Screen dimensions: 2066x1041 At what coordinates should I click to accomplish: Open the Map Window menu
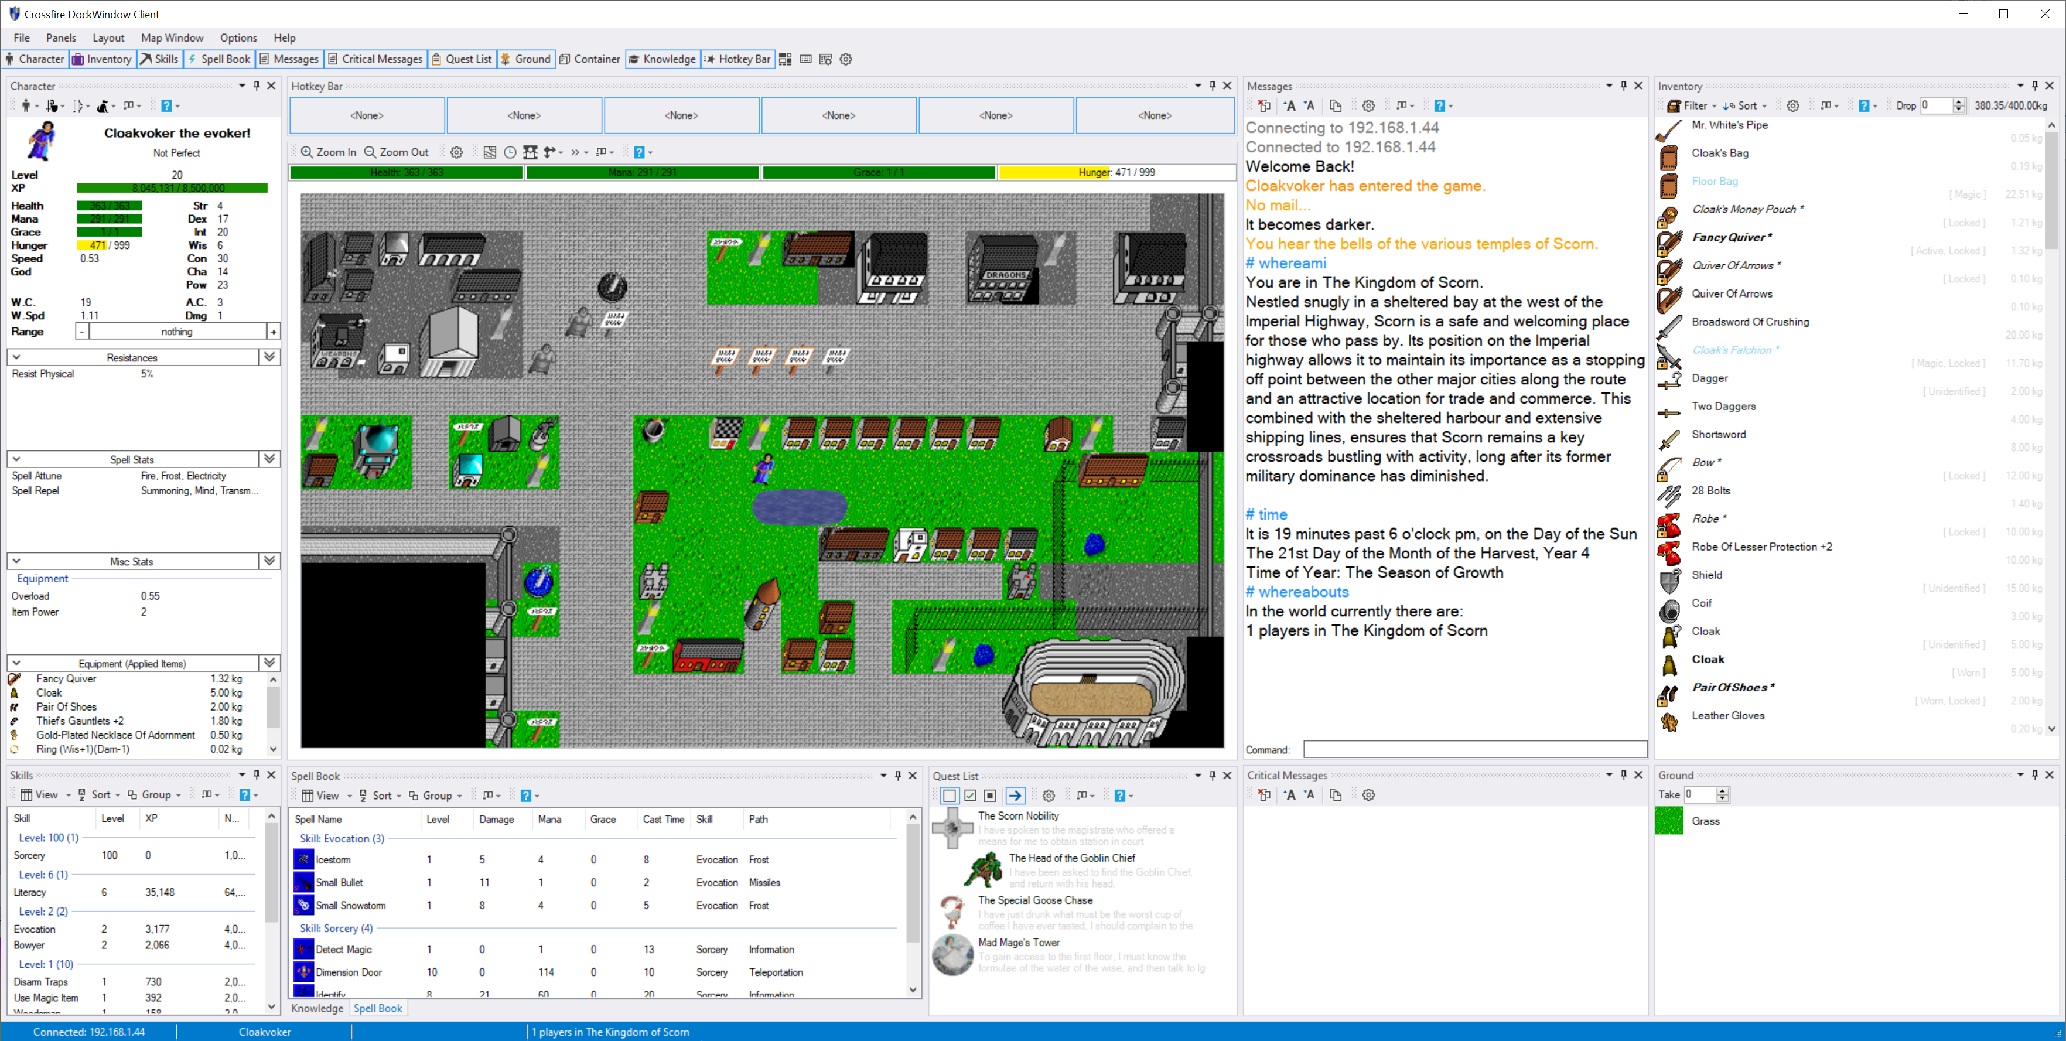click(172, 37)
